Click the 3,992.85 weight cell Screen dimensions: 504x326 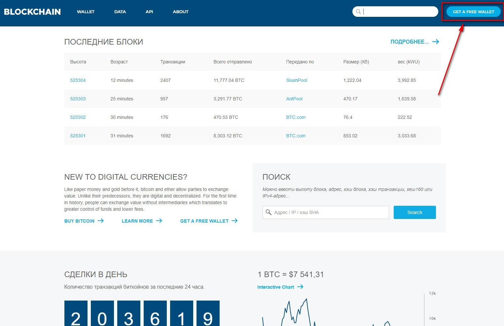point(407,80)
